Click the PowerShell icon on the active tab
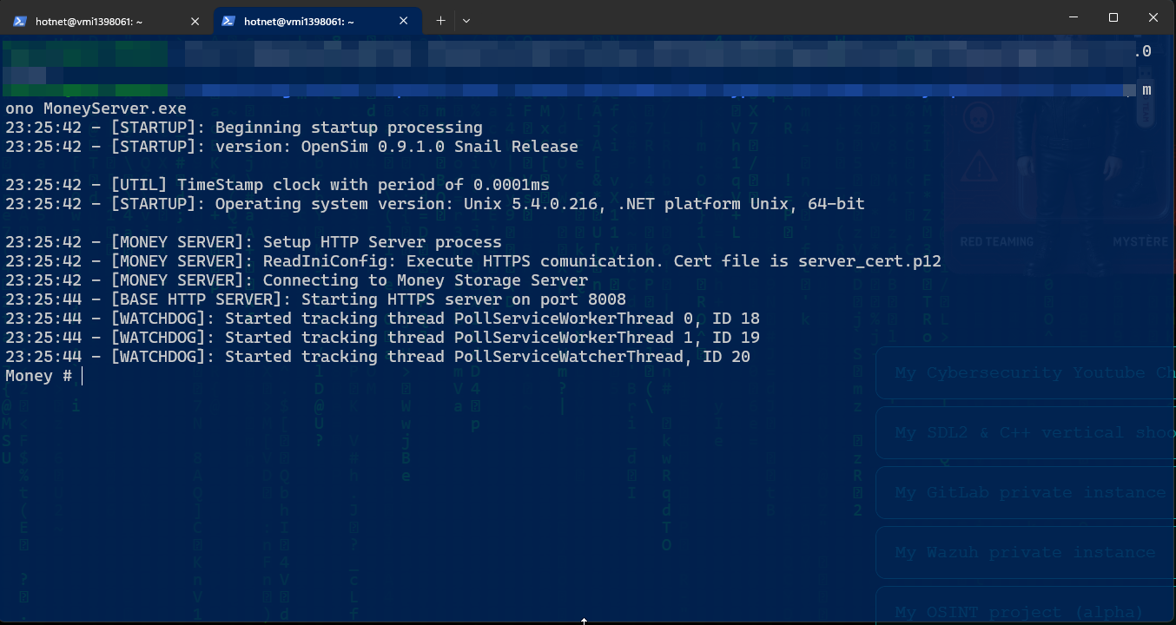The height and width of the screenshot is (625, 1176). 229,22
